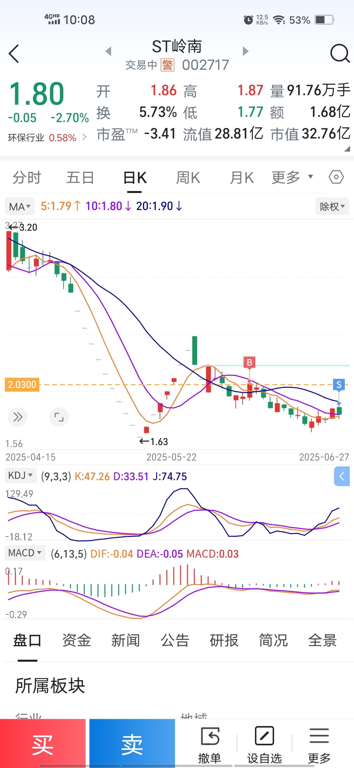Tap the double-chevron expand icon on chart

point(18,417)
